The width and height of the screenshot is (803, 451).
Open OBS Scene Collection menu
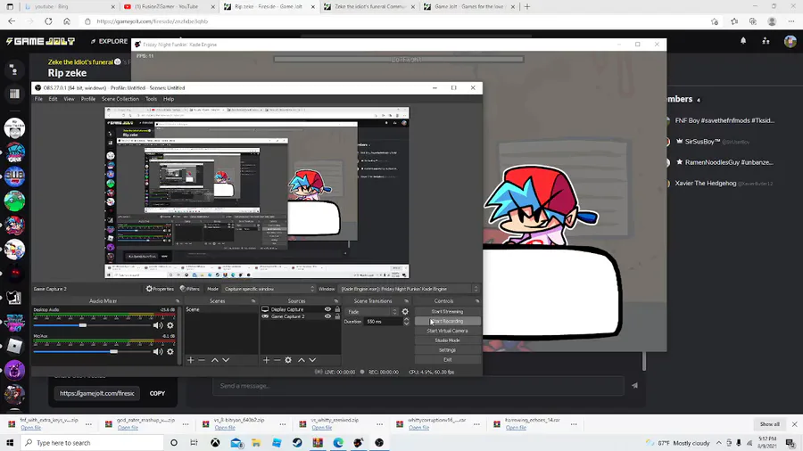[120, 99]
